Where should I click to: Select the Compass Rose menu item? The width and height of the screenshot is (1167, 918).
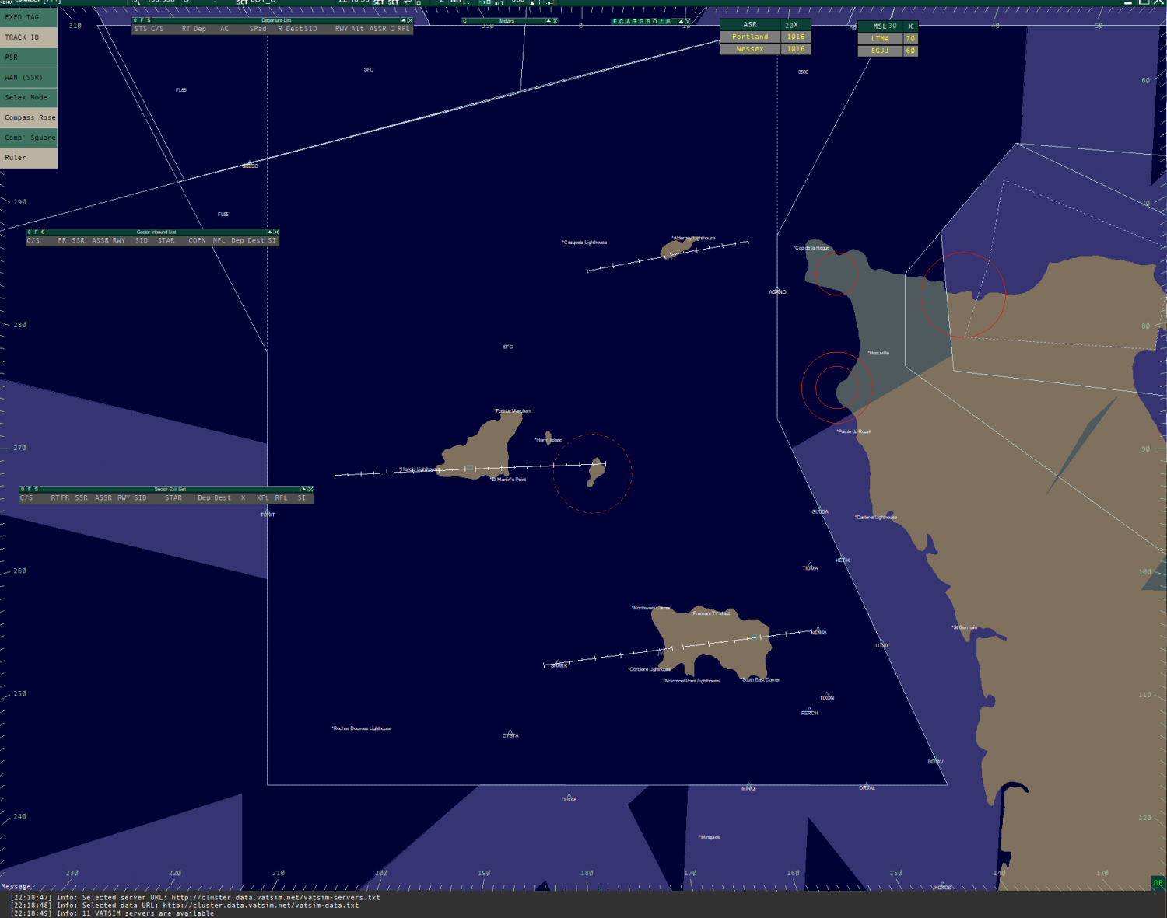(x=29, y=118)
